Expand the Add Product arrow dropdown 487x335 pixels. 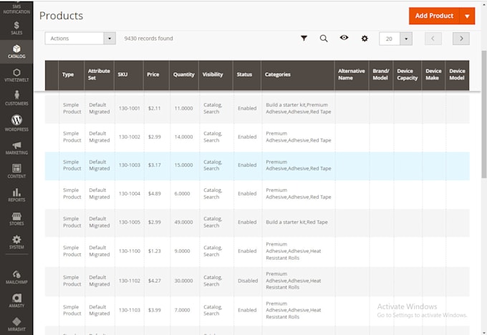point(467,16)
